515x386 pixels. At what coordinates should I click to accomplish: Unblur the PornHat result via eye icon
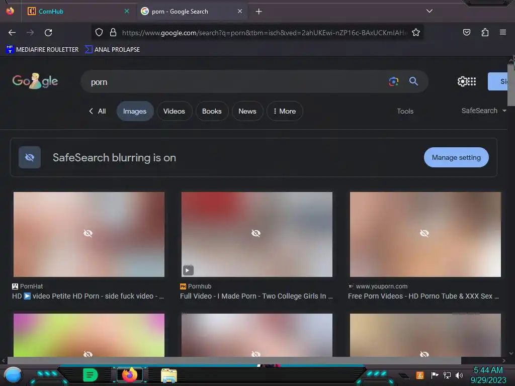point(88,233)
